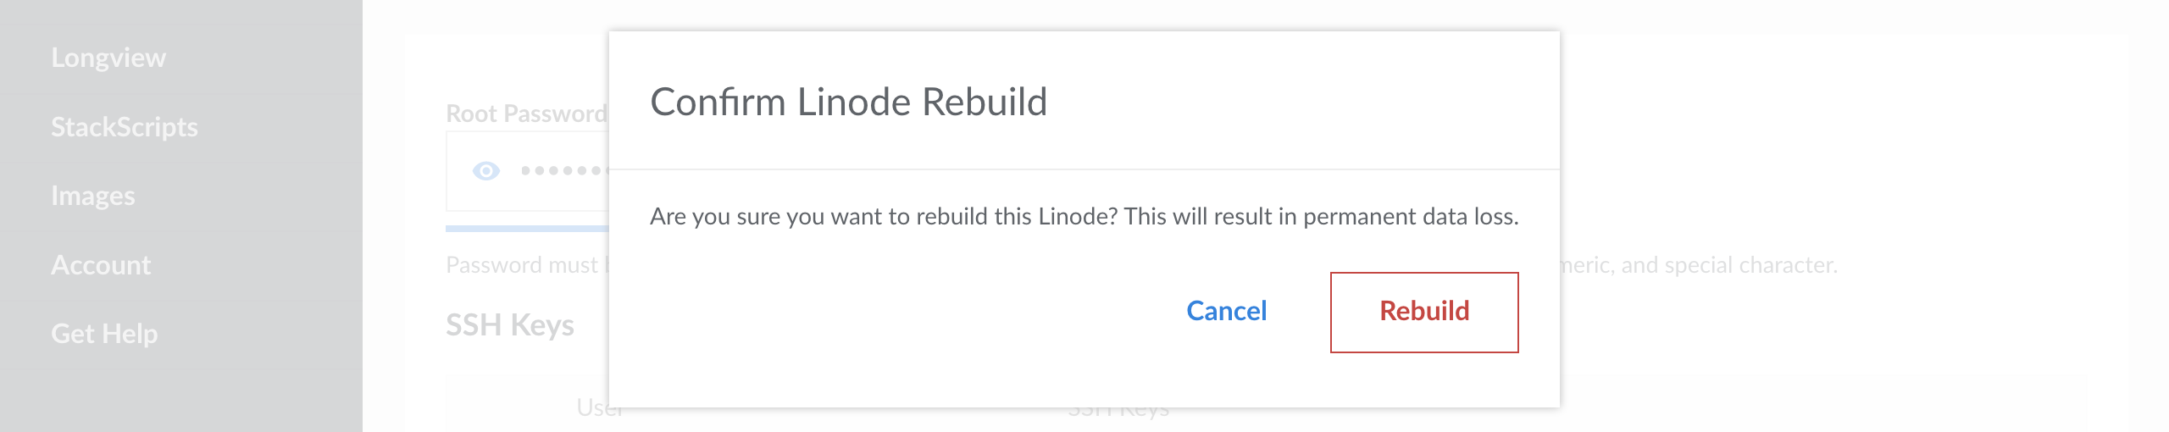Open Get Help in the sidebar

point(104,334)
